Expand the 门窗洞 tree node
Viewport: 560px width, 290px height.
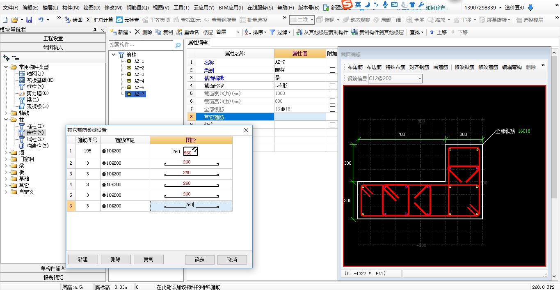6,159
